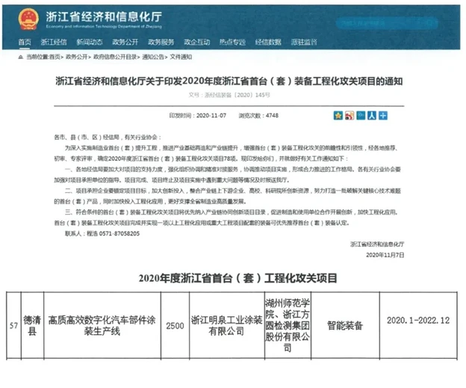Share article via the Renren icon
466x388 pixels.
[x=371, y=116]
